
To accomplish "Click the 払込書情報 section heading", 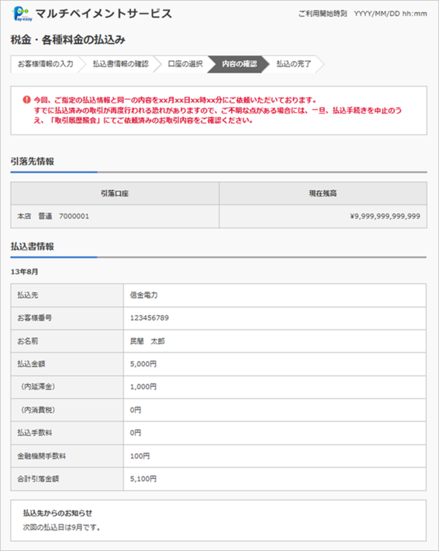I will coord(32,246).
